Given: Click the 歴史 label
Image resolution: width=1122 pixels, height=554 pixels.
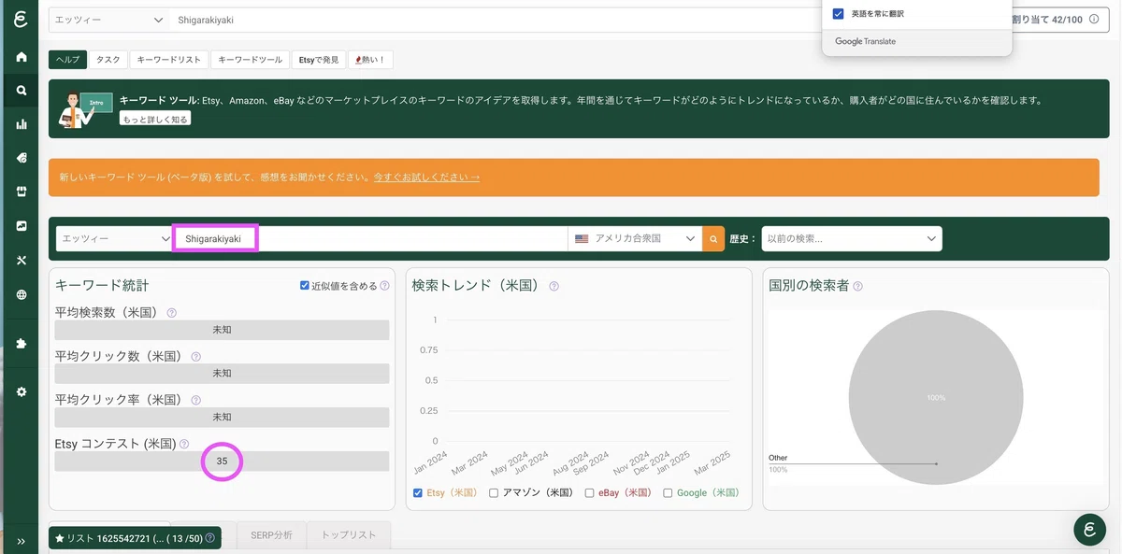Looking at the screenshot, I should 741,239.
